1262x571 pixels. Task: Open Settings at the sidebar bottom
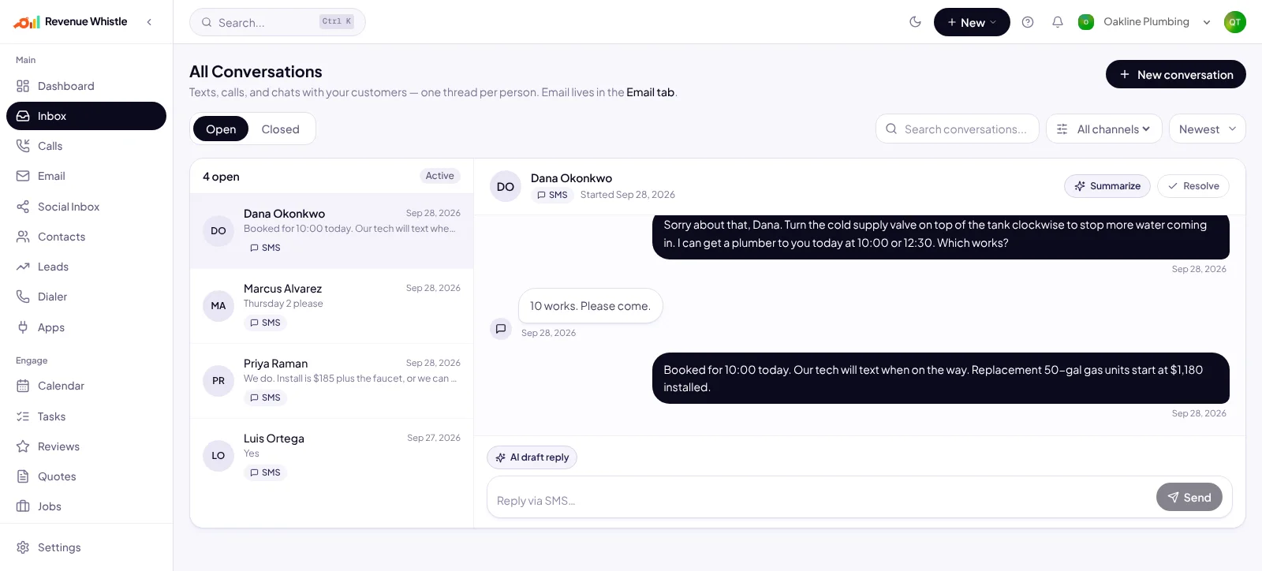pyautogui.click(x=87, y=547)
